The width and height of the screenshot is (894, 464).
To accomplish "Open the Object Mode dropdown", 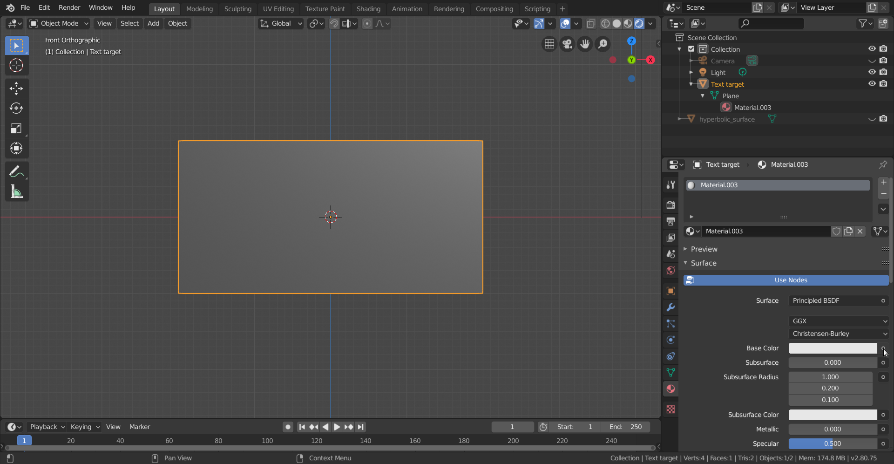I will (59, 23).
